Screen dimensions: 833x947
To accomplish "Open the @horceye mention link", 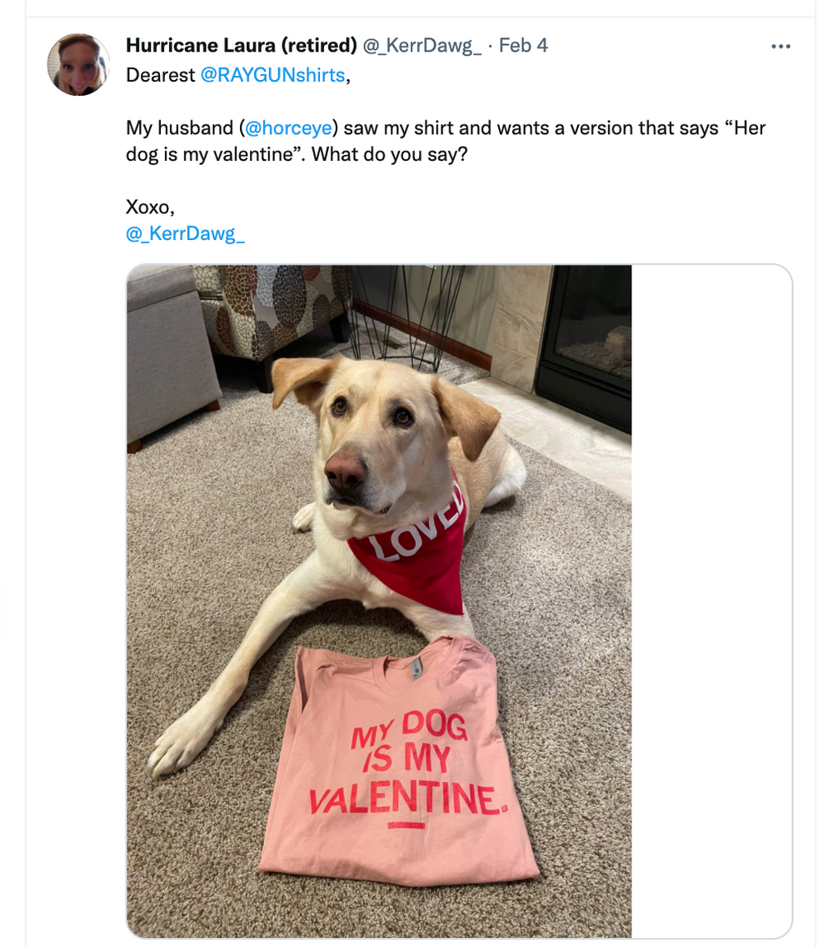I will point(286,128).
